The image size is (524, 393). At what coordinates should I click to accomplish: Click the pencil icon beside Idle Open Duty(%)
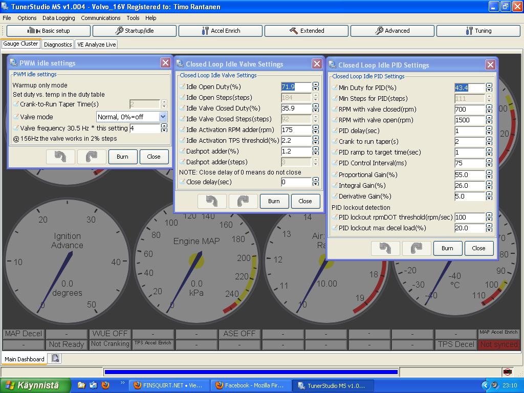[182, 87]
